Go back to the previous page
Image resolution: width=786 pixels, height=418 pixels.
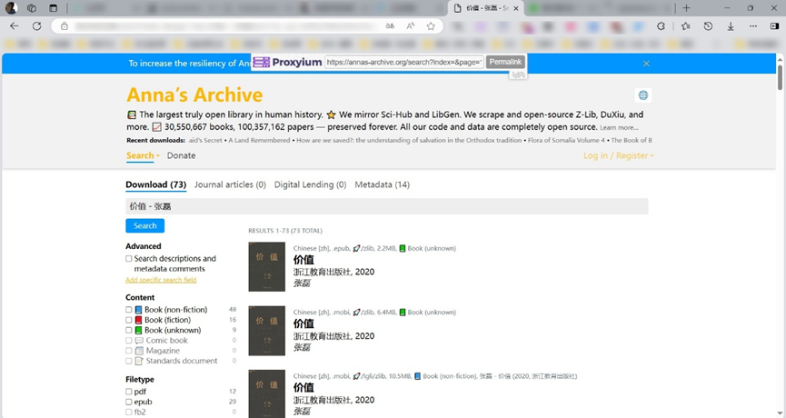point(14,26)
